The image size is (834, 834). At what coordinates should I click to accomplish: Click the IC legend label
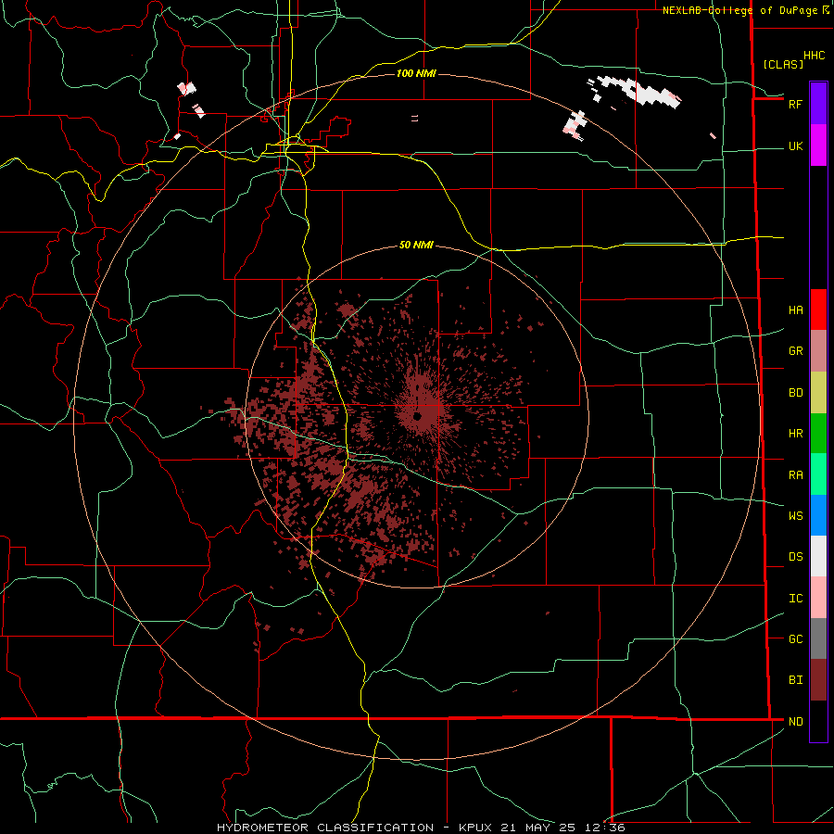pos(795,599)
